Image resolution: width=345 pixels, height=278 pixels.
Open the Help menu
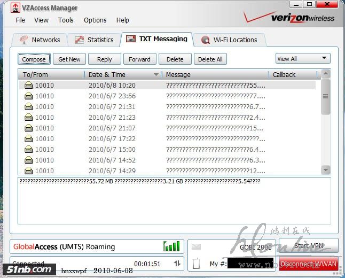click(122, 20)
